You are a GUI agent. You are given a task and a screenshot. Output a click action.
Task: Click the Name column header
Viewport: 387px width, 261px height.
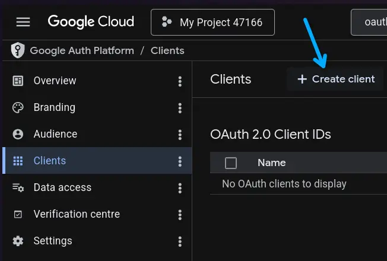[271, 163]
